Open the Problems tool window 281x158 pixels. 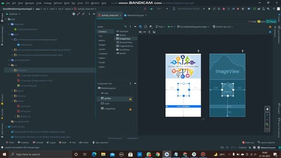(x=23, y=142)
